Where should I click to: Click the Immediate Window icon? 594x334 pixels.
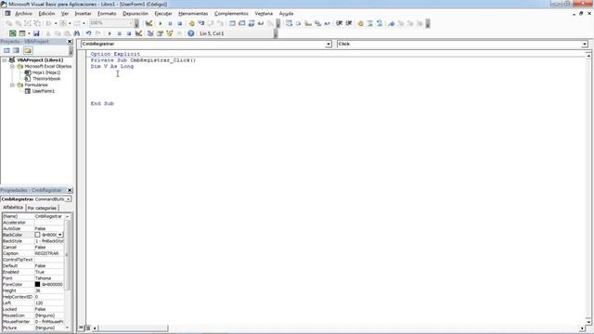click(241, 23)
